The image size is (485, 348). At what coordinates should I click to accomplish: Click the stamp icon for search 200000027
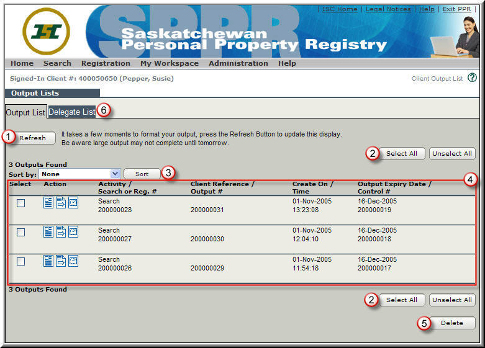point(73,232)
